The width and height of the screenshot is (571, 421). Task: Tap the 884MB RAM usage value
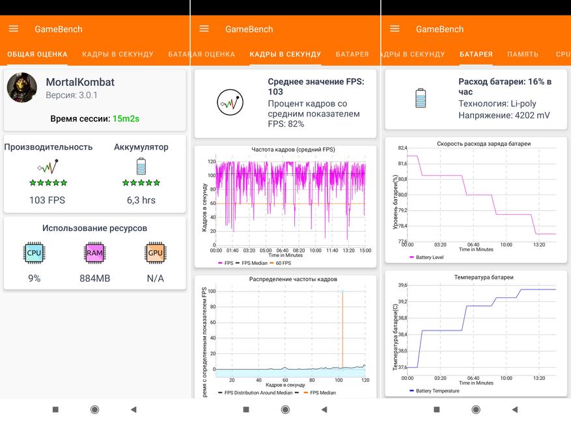tap(94, 278)
